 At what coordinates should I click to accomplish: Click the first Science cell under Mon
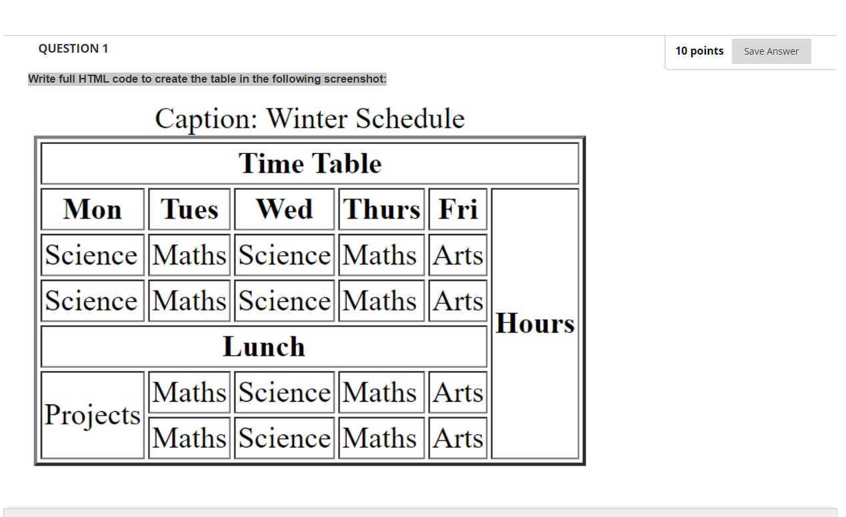pyautogui.click(x=92, y=255)
